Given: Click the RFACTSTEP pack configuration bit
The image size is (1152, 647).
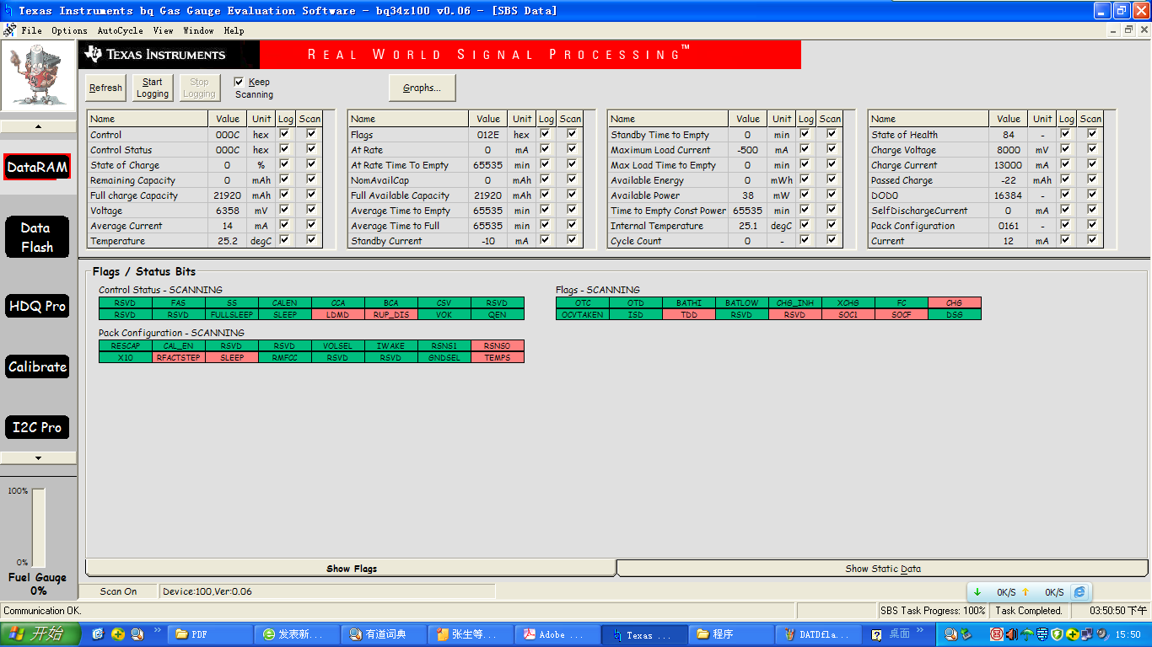Looking at the screenshot, I should 178,357.
